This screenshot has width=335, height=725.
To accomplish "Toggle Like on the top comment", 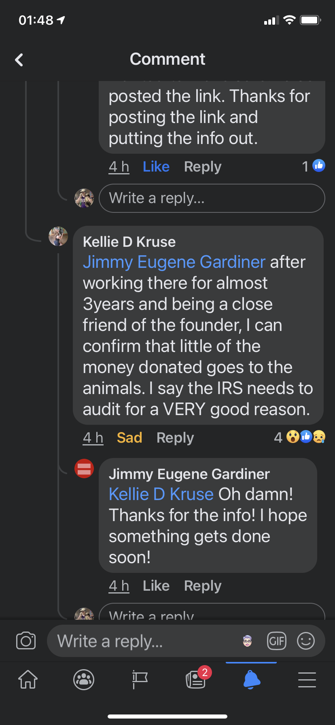I will coord(156,167).
